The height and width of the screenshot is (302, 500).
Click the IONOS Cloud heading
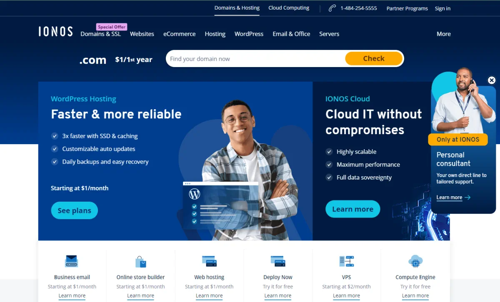click(x=347, y=99)
